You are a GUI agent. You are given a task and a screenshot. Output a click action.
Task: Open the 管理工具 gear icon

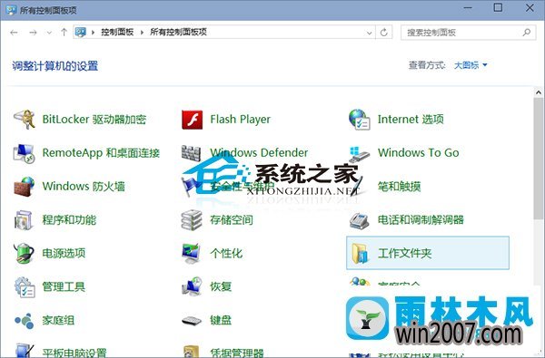pos(25,287)
